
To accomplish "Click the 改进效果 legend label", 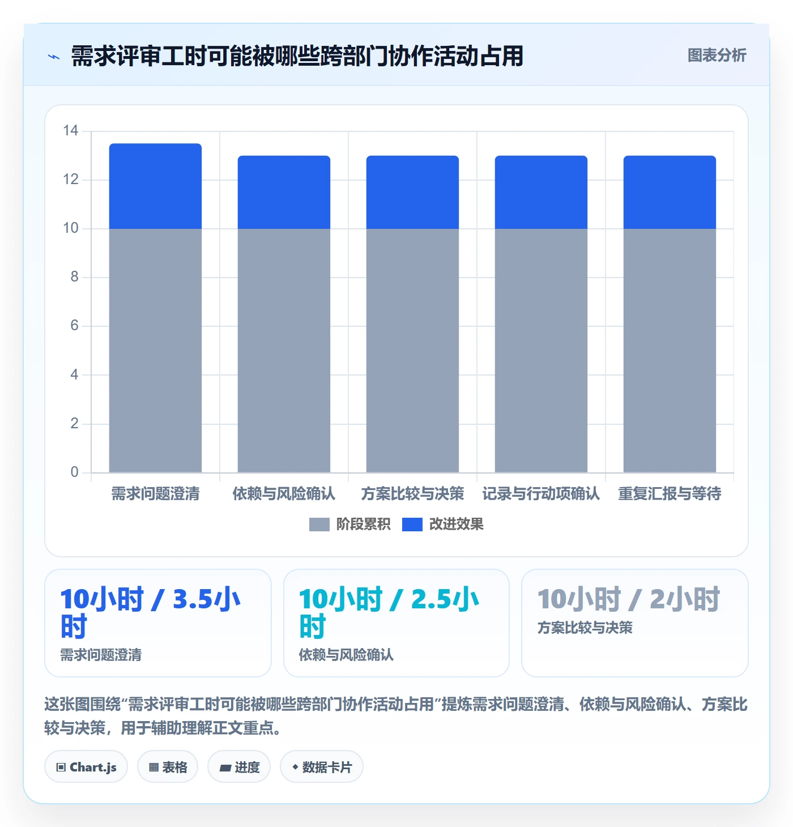I will pos(456,525).
